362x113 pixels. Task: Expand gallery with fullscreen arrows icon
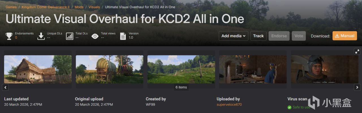click(357, 51)
